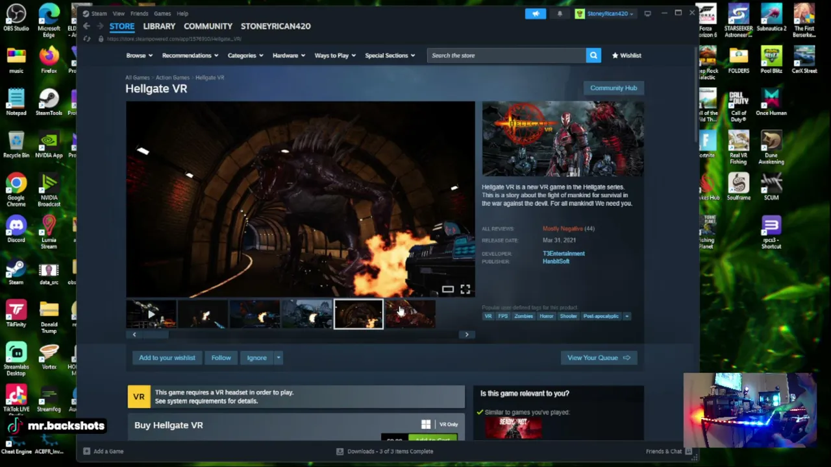831x467 pixels.
Task: Open the Special Sections dropdown
Action: point(390,55)
